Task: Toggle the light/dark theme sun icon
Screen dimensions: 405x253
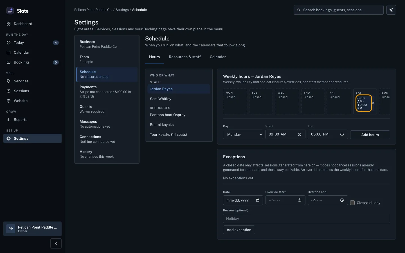Action: pos(391,10)
